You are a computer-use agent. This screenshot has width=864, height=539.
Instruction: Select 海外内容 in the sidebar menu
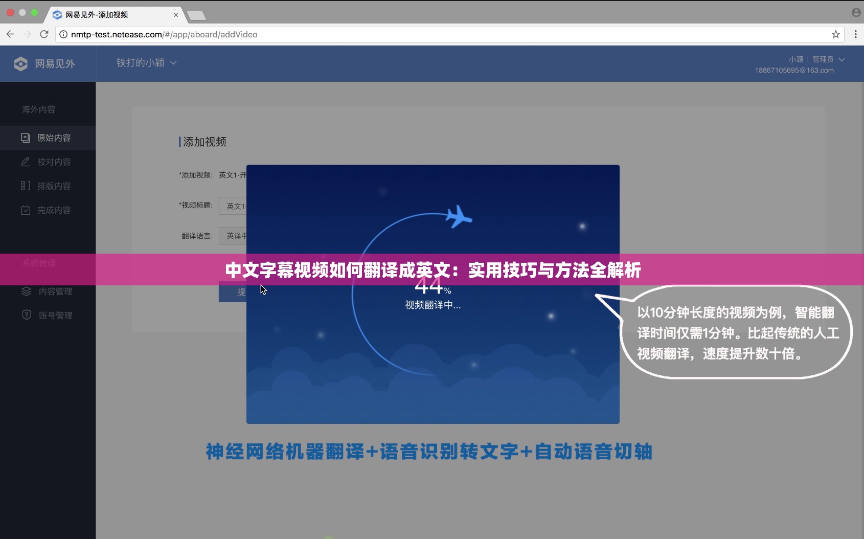[38, 109]
